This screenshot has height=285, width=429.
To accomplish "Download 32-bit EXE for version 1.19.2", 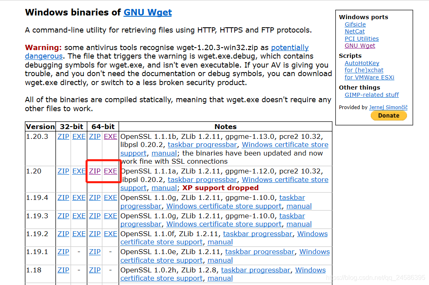I will 79,234.
